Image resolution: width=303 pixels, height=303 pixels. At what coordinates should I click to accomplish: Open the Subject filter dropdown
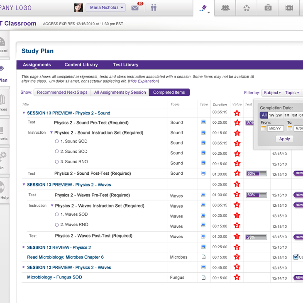click(272, 93)
